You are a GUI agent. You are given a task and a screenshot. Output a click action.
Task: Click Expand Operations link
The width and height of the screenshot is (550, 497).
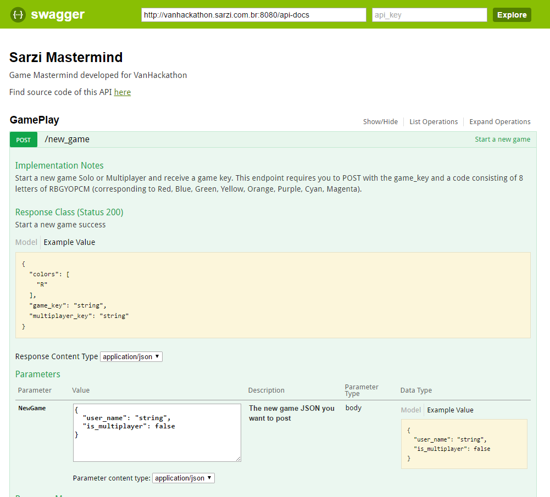(x=500, y=121)
